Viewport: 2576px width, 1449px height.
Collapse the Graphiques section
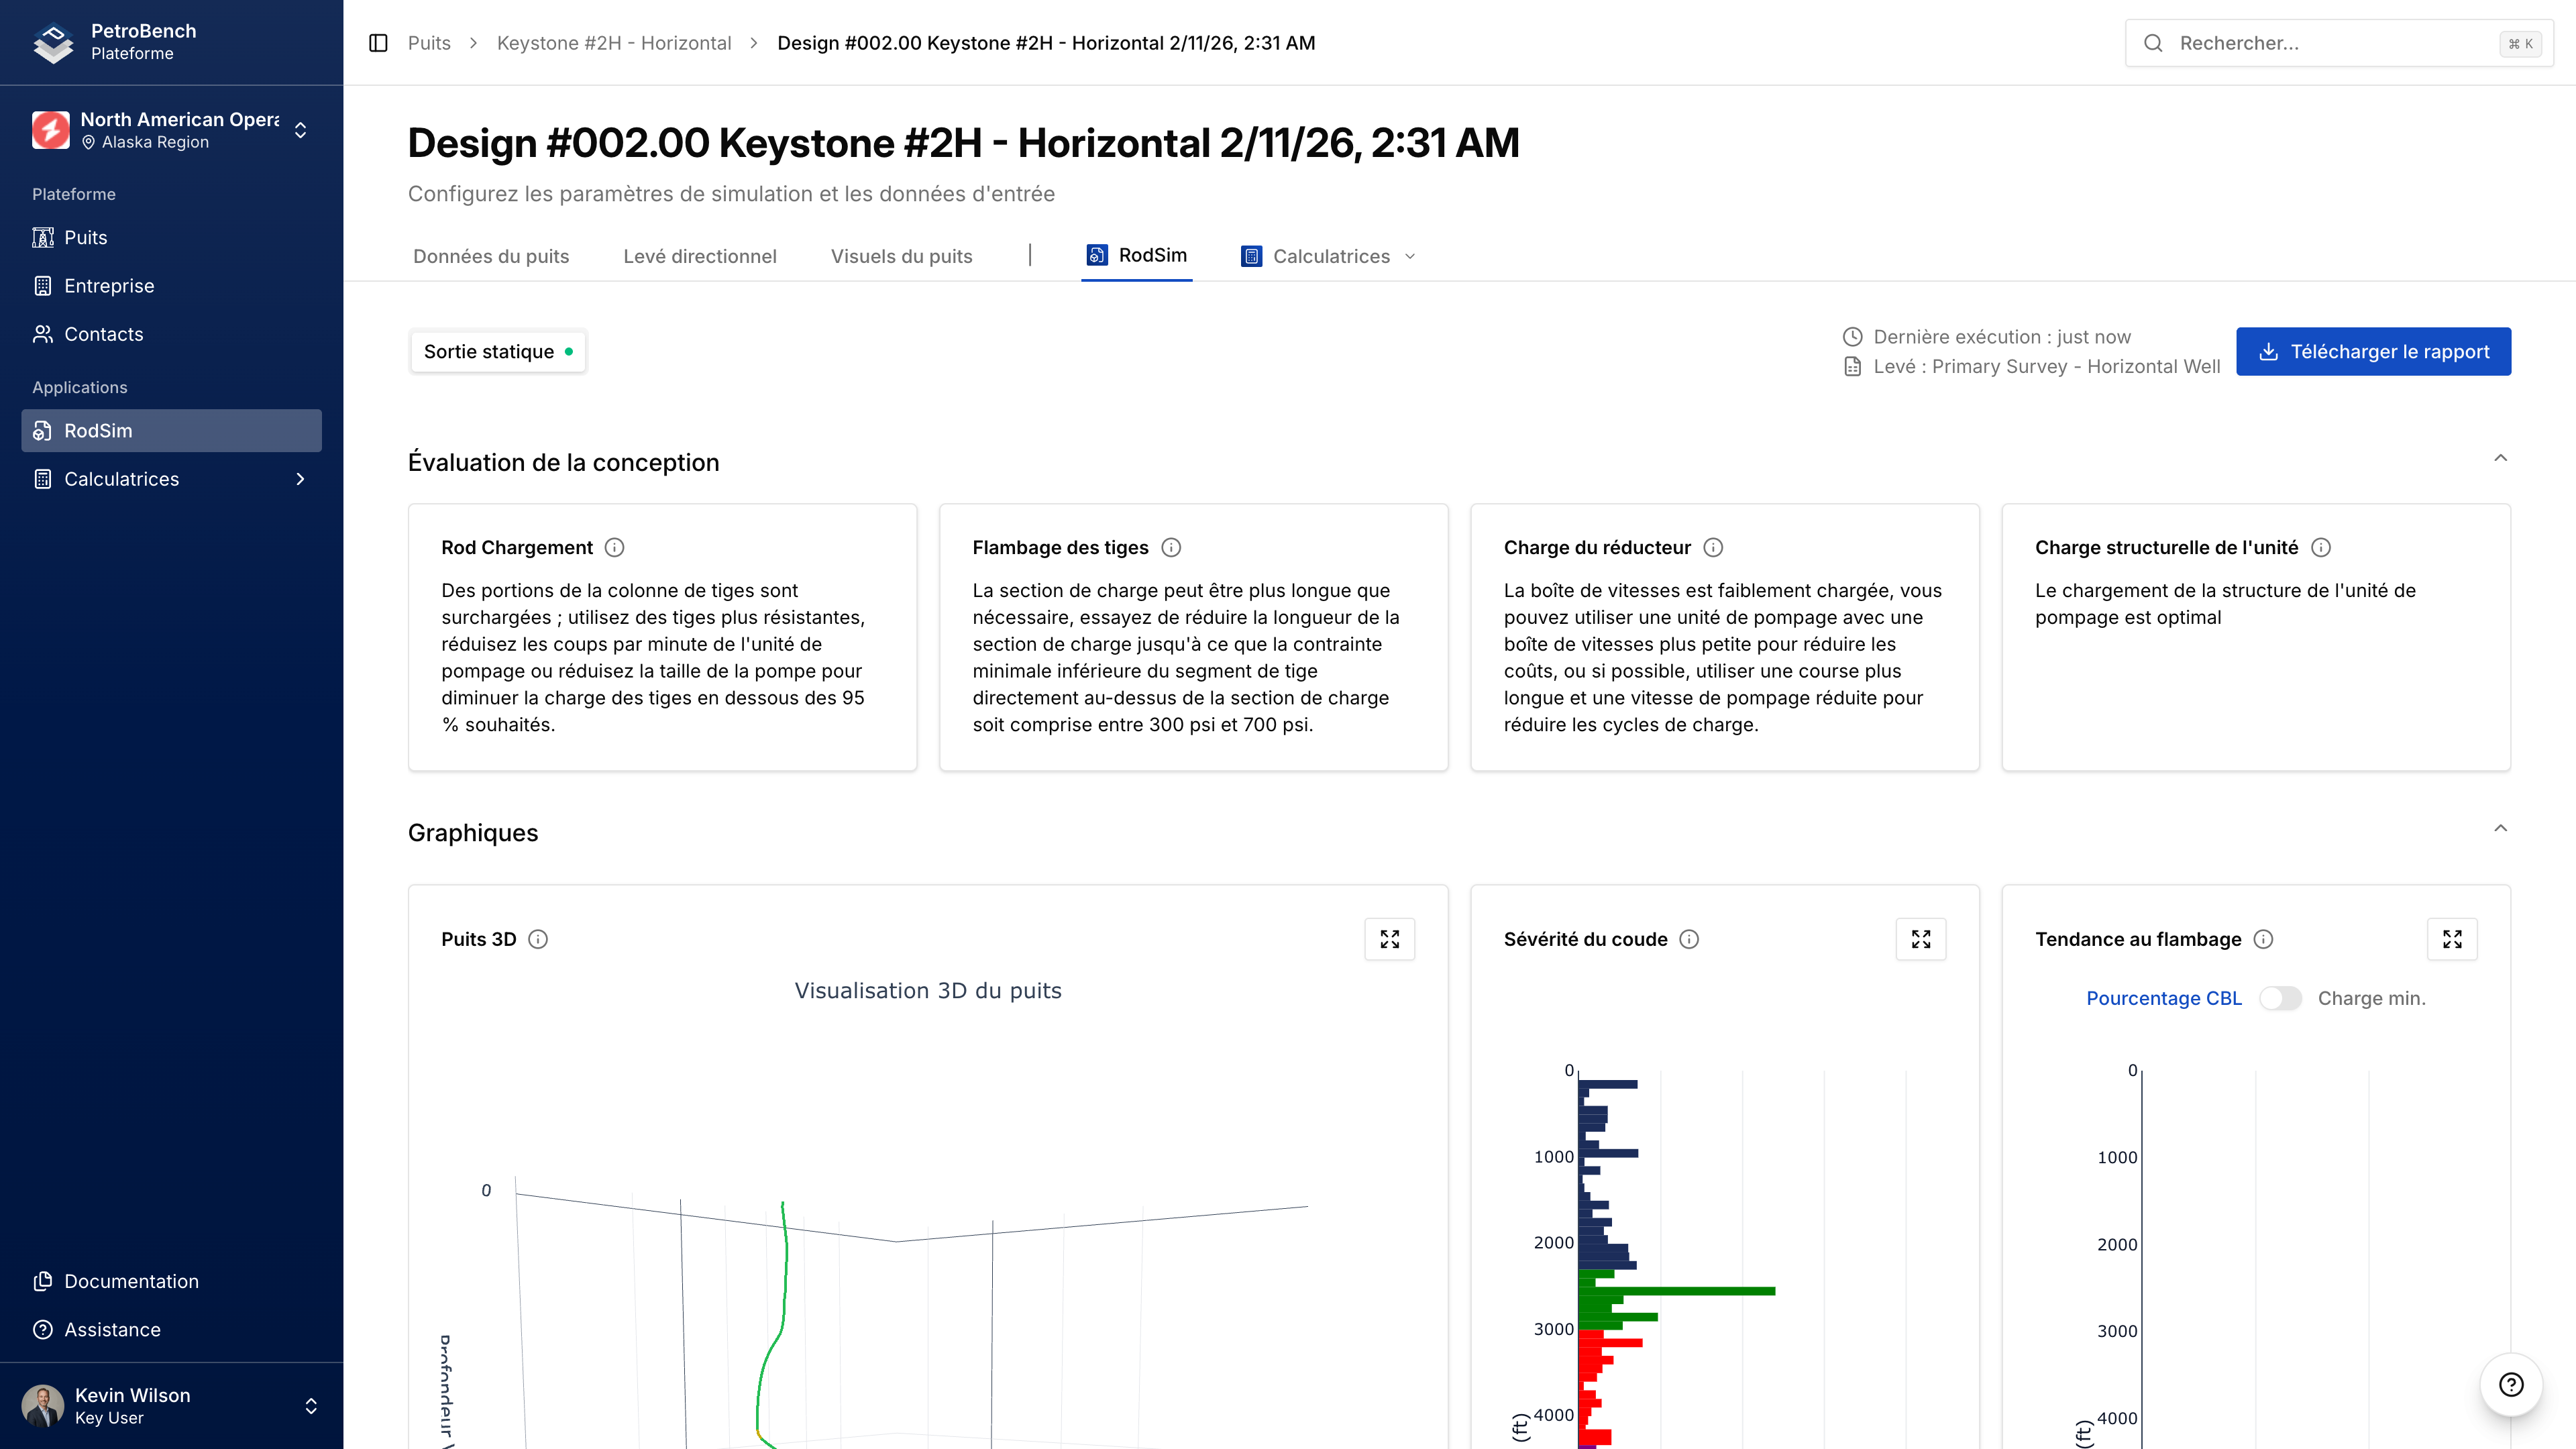click(2500, 828)
